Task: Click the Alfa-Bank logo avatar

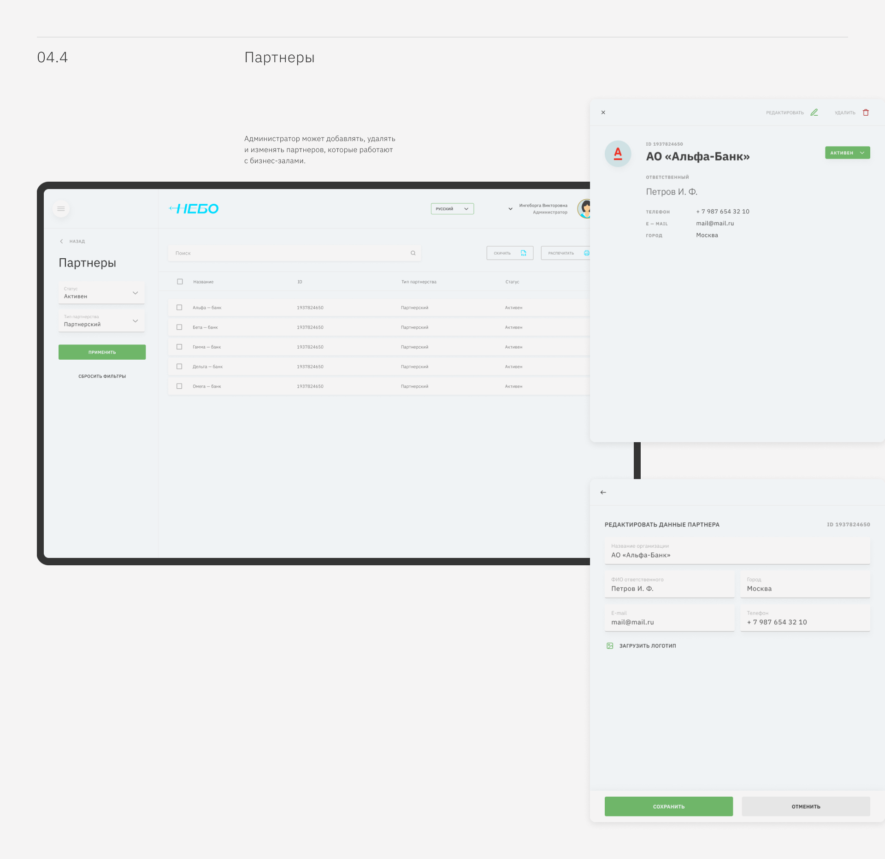Action: tap(618, 154)
